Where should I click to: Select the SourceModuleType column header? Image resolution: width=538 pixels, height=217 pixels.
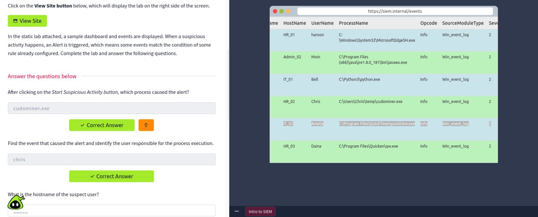463,23
